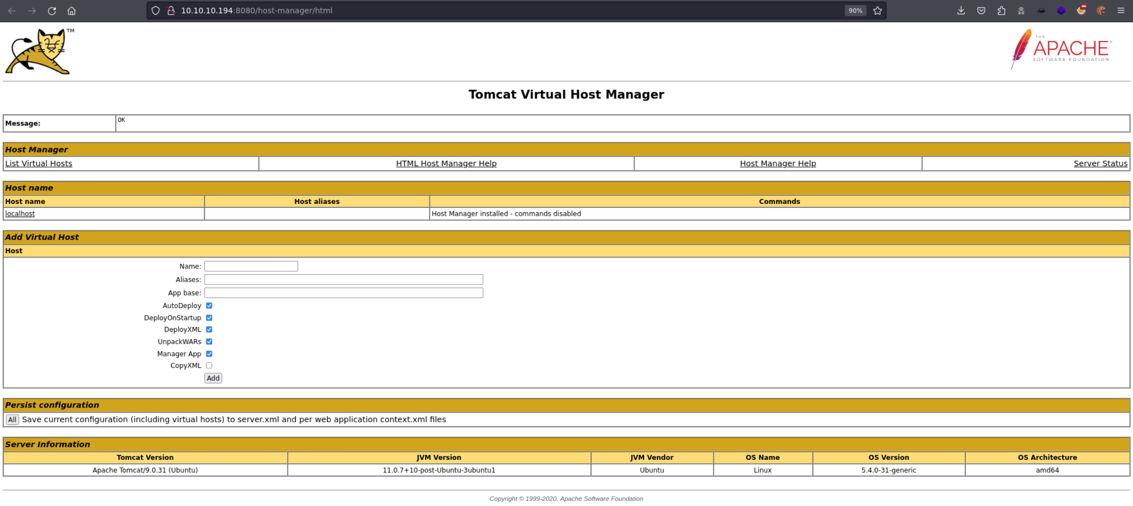Image resolution: width=1133 pixels, height=506 pixels.
Task: Click the virtual host Name field
Action: click(251, 266)
